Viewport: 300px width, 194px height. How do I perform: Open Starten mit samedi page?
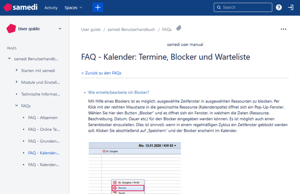pyautogui.click(x=38, y=70)
